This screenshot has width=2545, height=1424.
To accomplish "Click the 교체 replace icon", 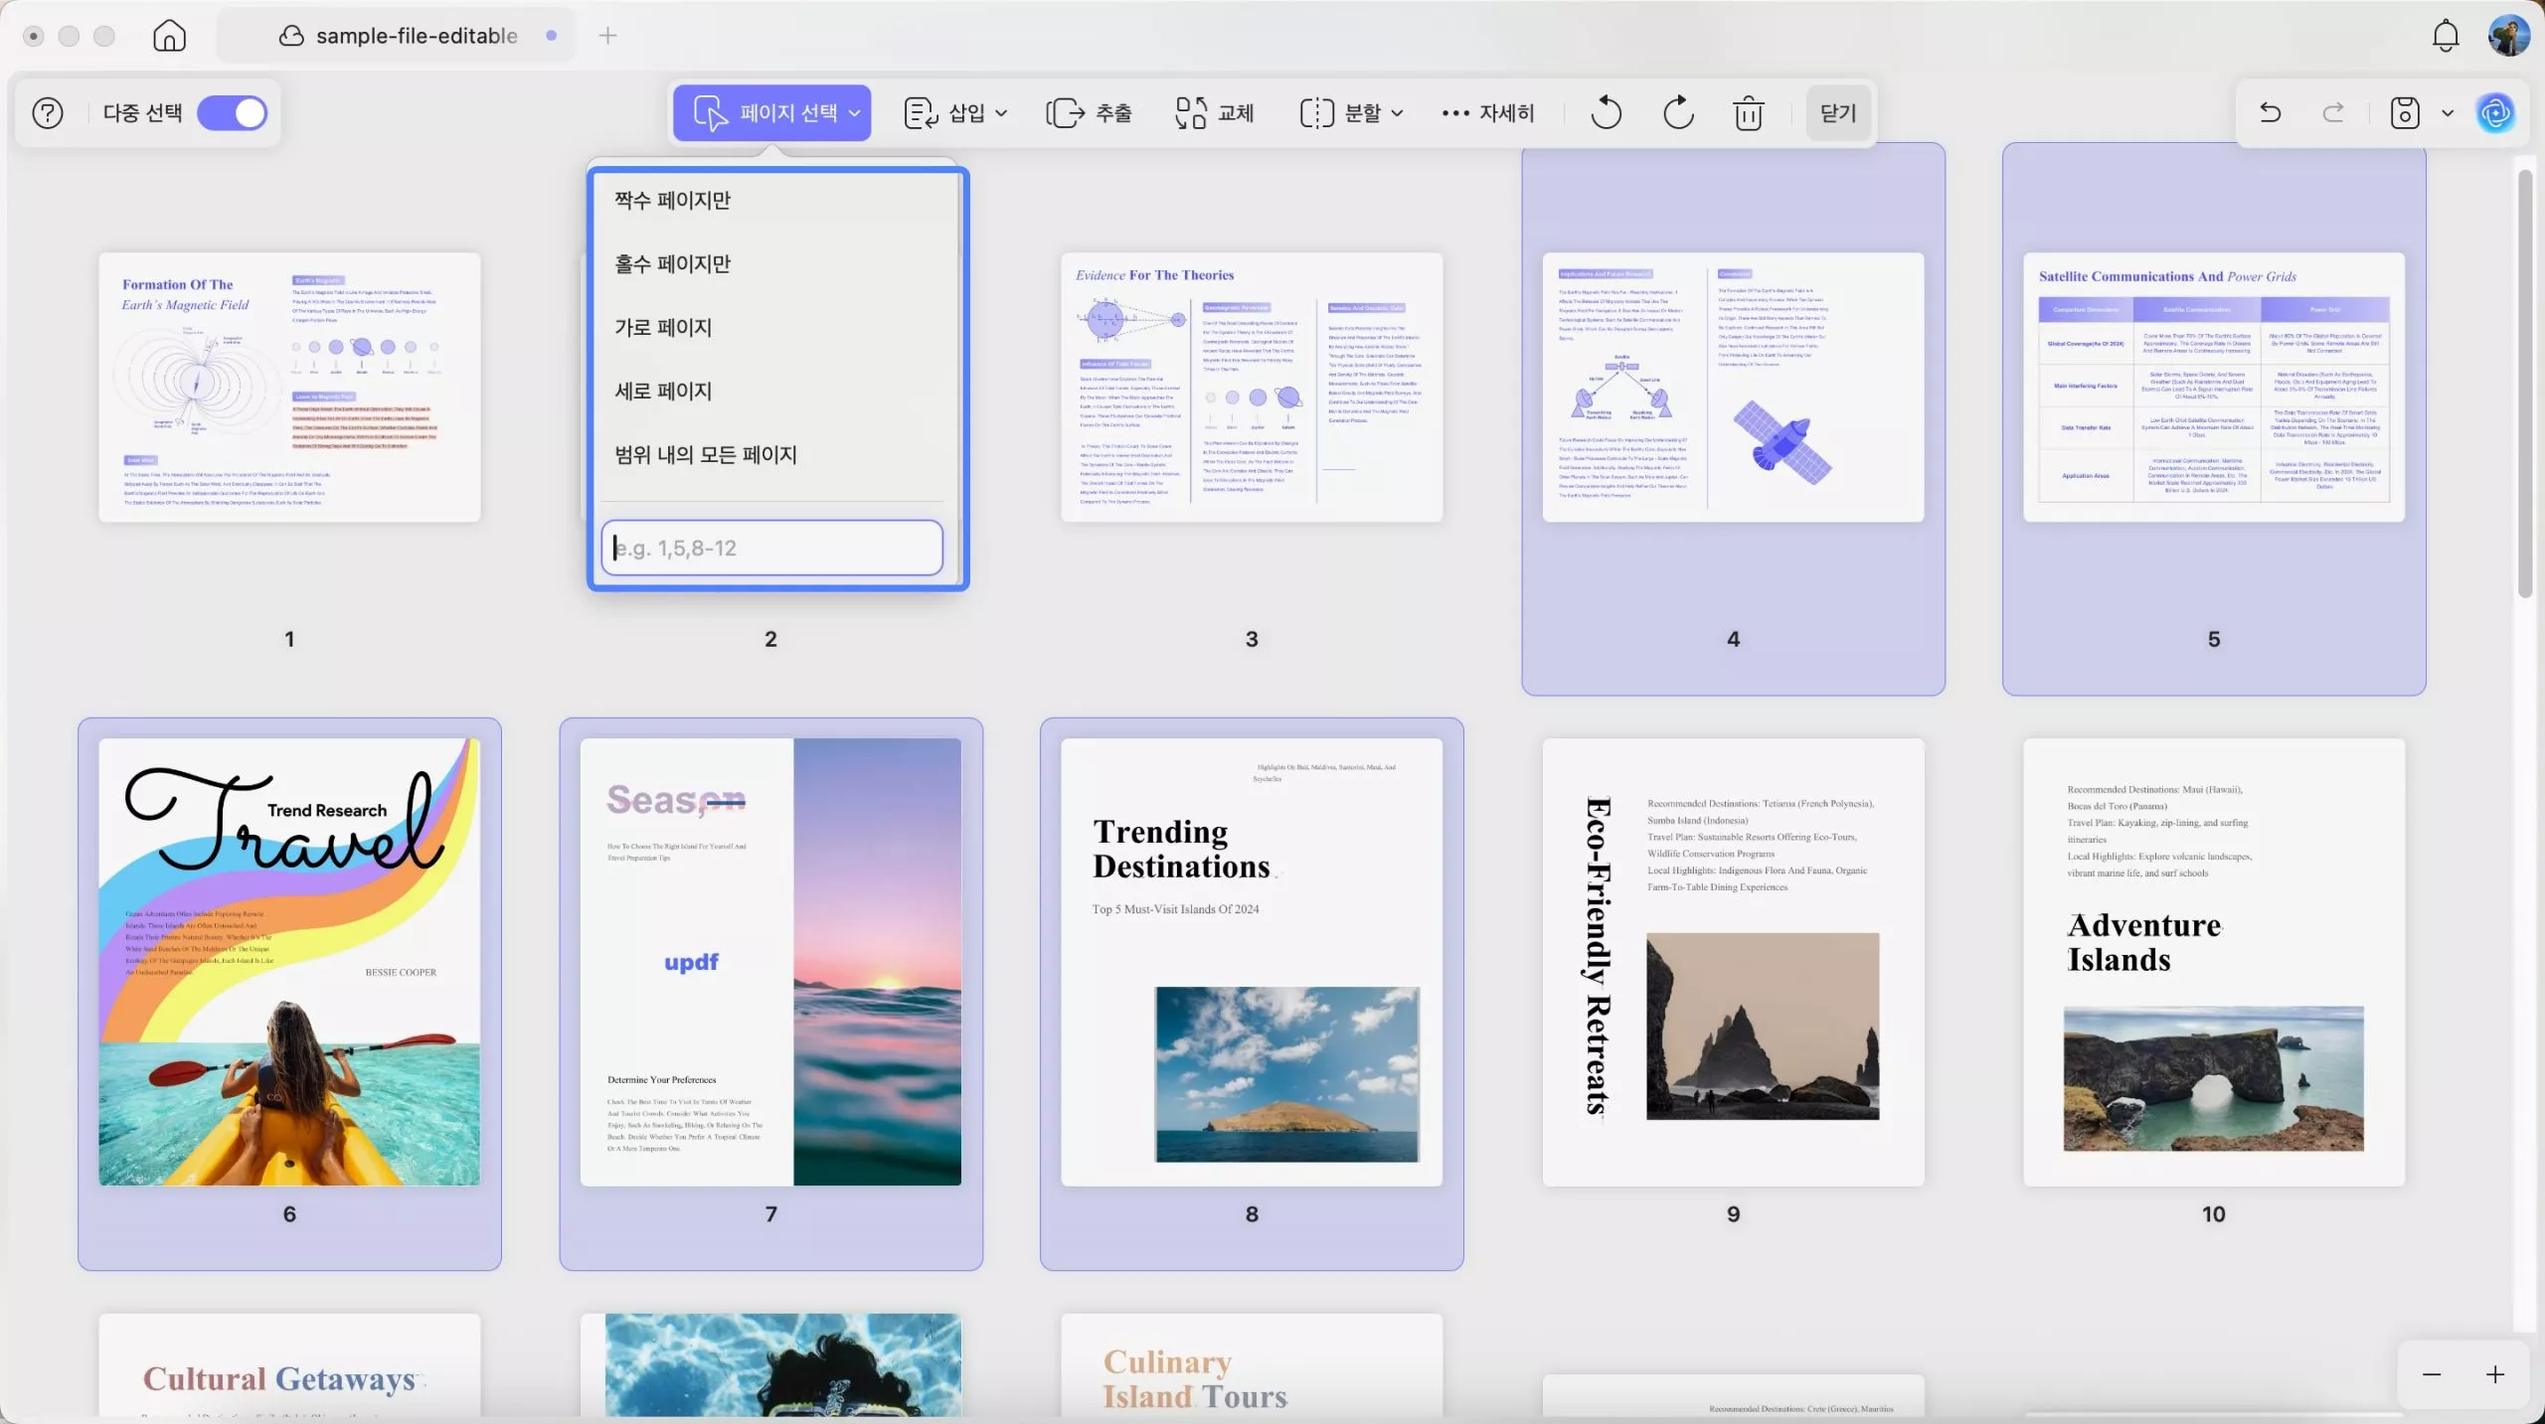I will (x=1190, y=113).
